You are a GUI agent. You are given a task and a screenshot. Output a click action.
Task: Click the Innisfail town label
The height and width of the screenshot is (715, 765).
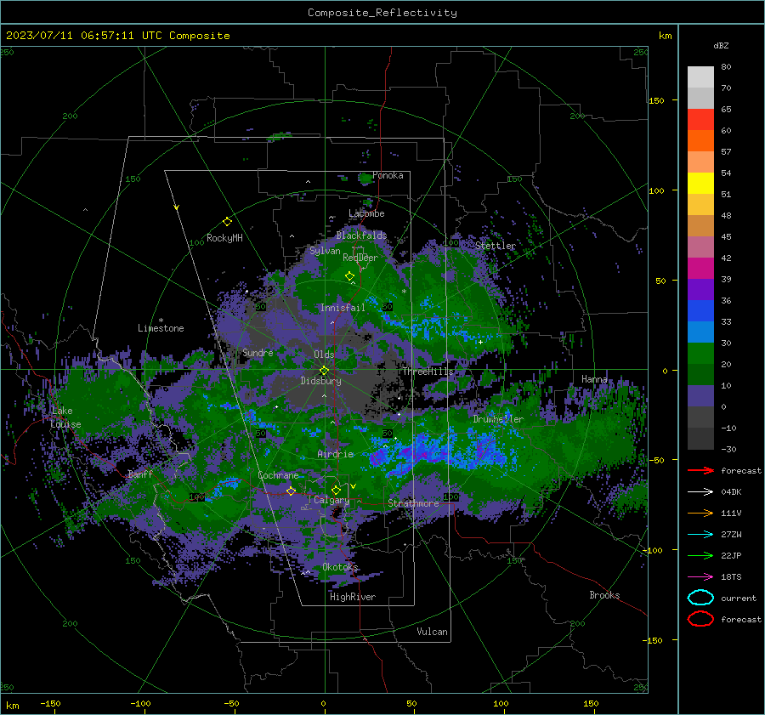pos(343,308)
